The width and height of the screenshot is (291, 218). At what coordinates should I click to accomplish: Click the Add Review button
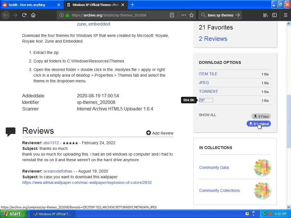(160, 133)
